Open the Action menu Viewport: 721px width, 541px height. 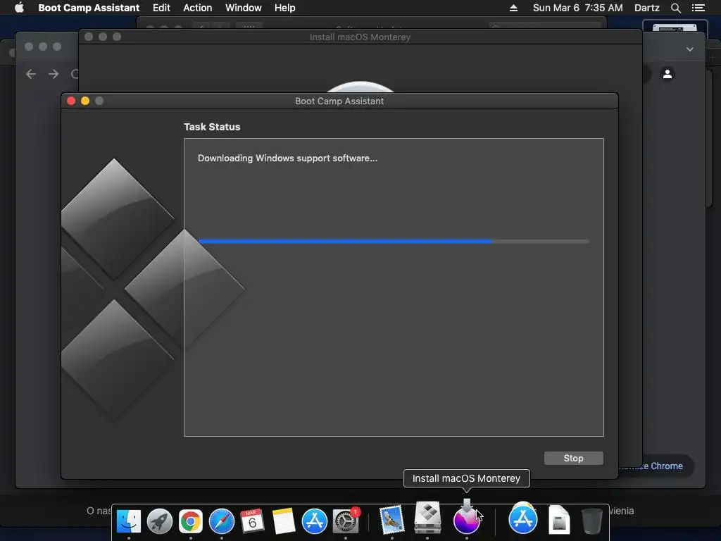click(x=198, y=8)
